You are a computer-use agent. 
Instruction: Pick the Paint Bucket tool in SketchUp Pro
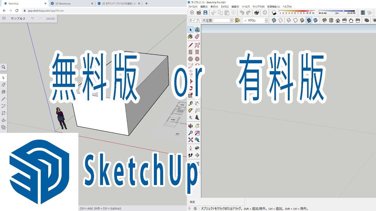[x=191, y=37]
